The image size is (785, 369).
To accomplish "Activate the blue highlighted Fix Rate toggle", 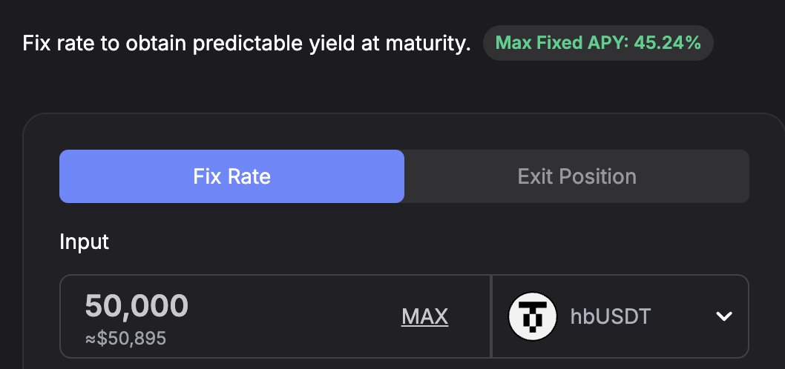I will 231,176.
